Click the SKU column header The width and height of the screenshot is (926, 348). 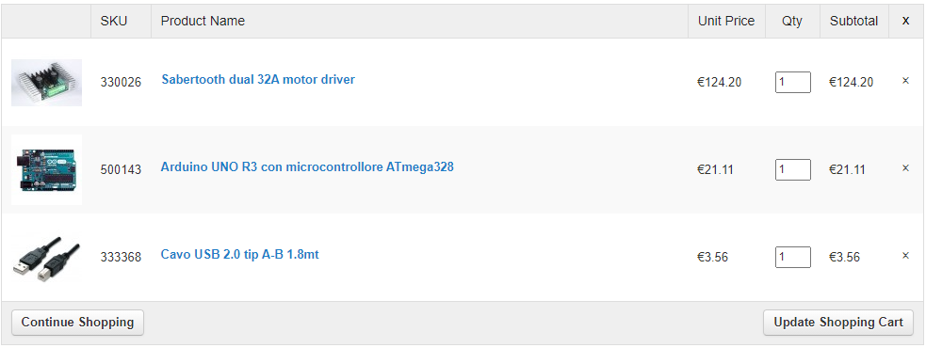click(114, 22)
